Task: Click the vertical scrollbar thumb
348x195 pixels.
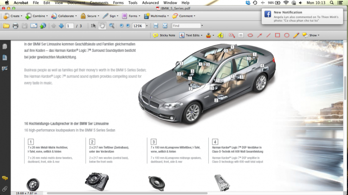Action: point(345,88)
